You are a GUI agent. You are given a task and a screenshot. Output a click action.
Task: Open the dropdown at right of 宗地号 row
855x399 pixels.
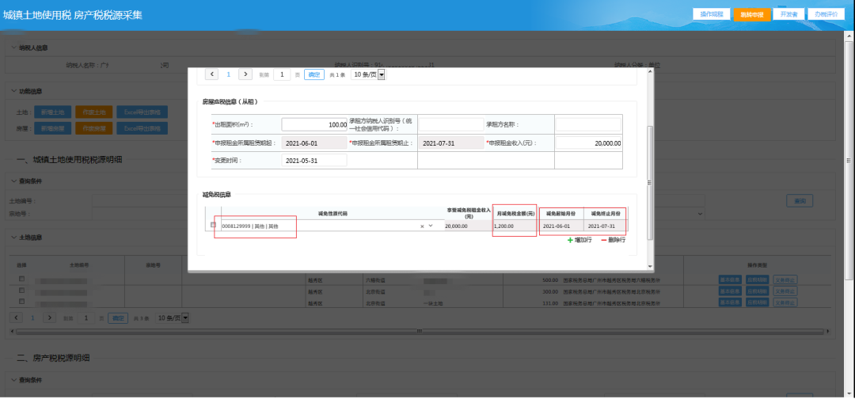(700, 215)
